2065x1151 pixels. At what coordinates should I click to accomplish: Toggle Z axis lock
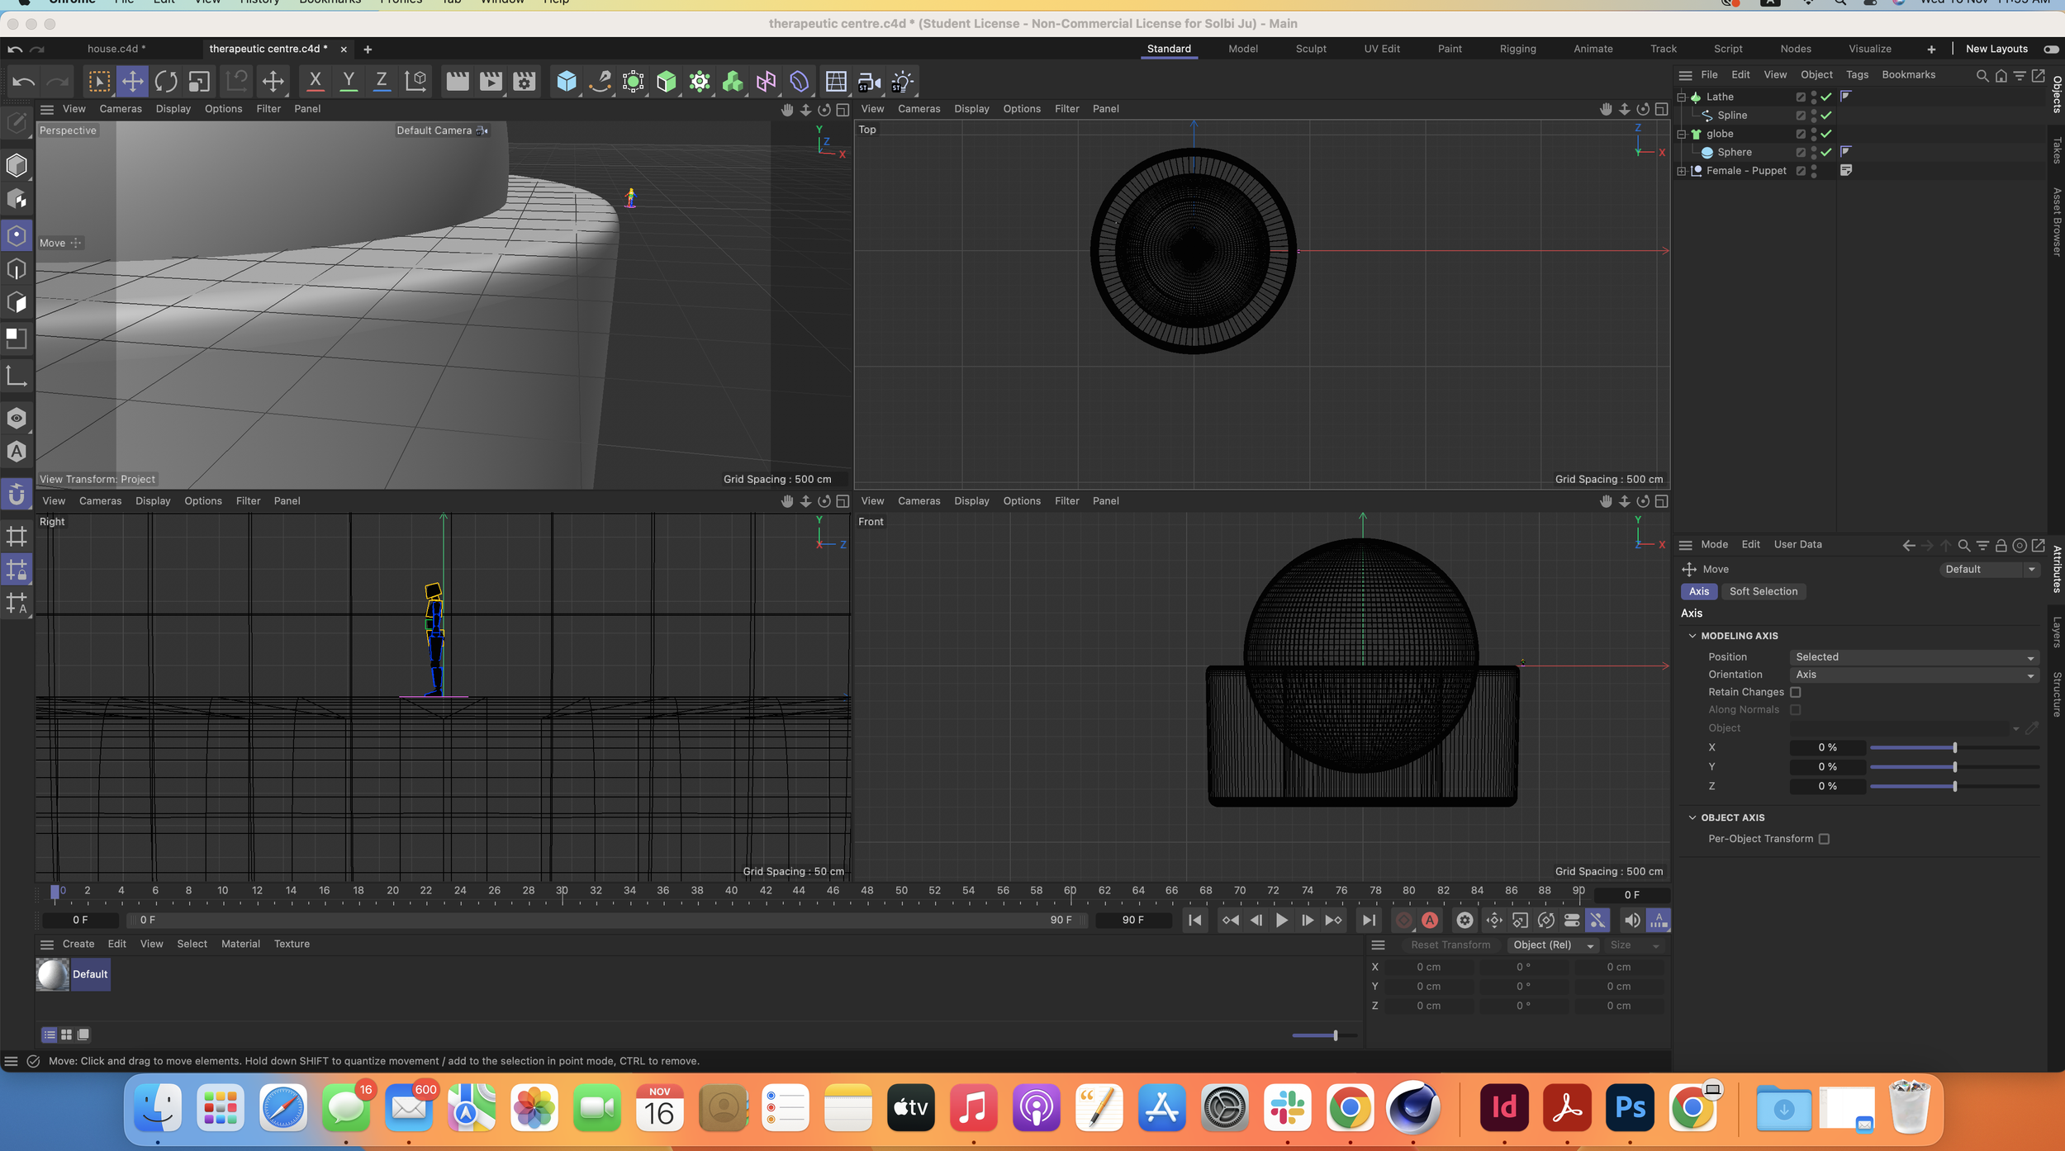point(381,82)
